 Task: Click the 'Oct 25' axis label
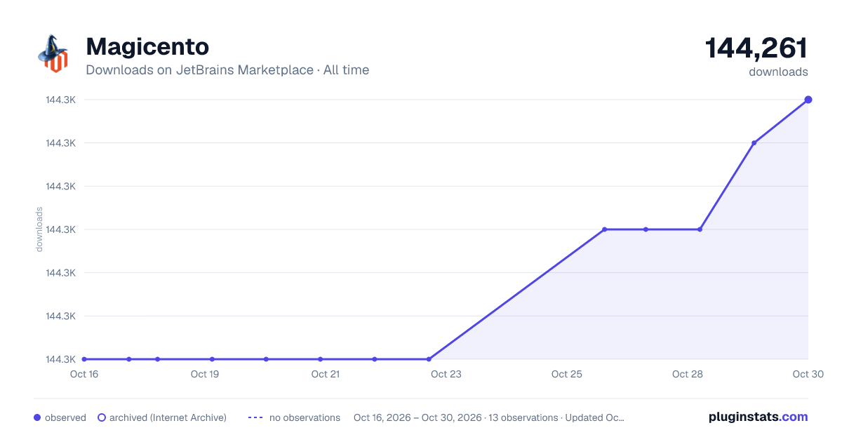click(x=567, y=374)
